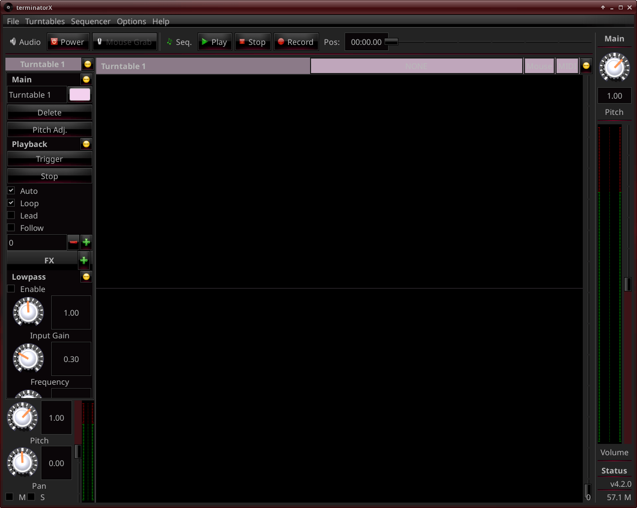This screenshot has height=508, width=637.
Task: Click the green plus to add FX
Action: (84, 260)
